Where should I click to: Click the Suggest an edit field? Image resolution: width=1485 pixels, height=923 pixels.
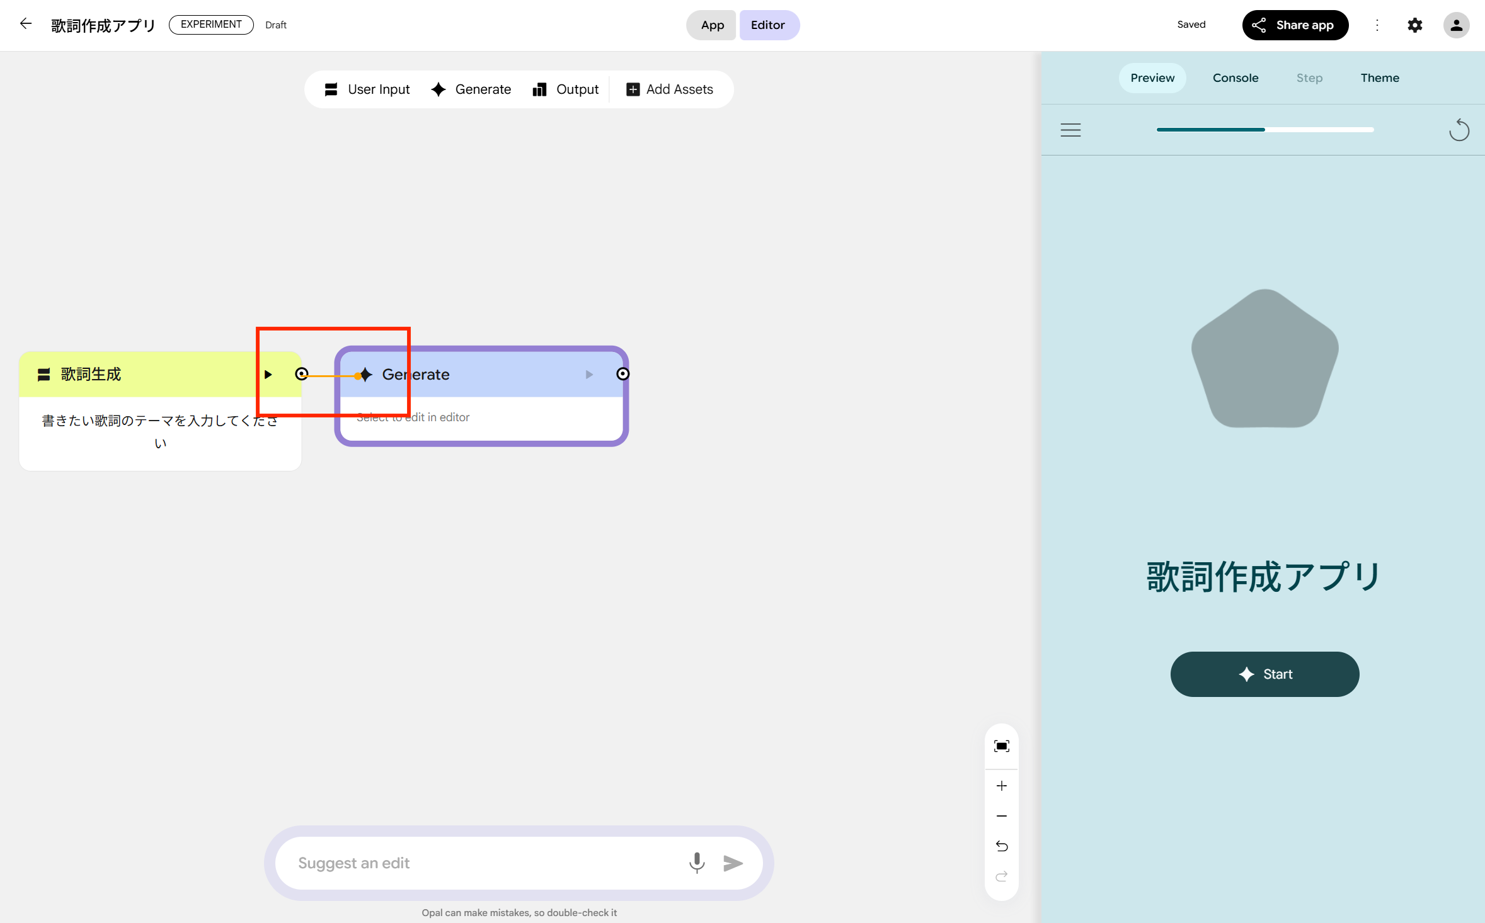pyautogui.click(x=485, y=863)
